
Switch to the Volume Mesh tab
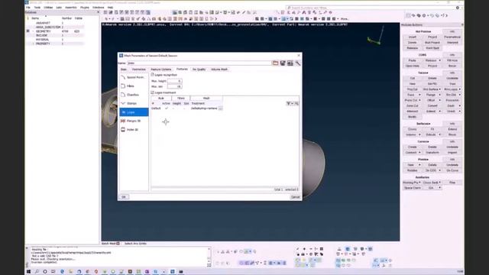tap(219, 70)
